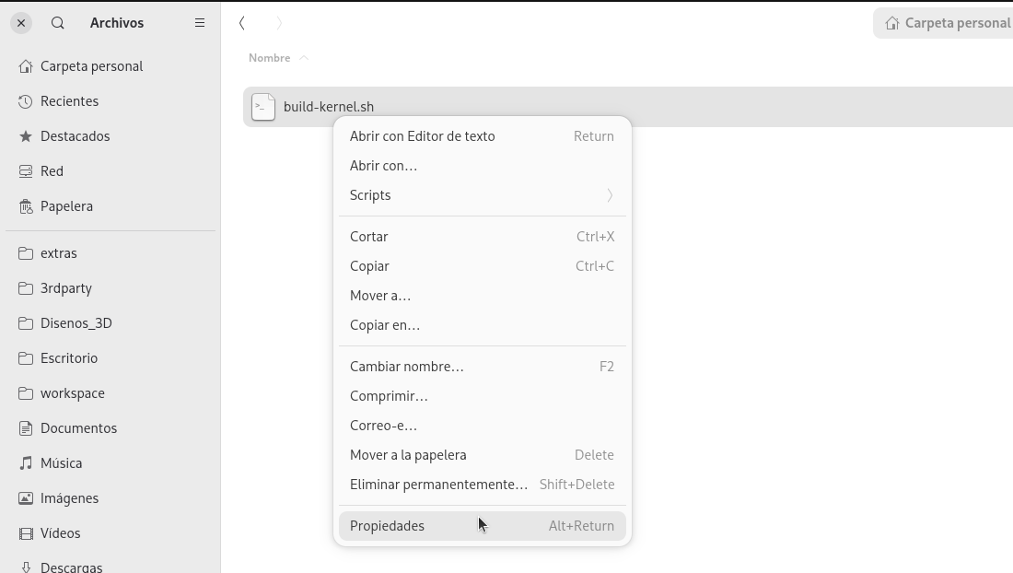Click Mover a la papelera
This screenshot has width=1013, height=573.
point(408,455)
